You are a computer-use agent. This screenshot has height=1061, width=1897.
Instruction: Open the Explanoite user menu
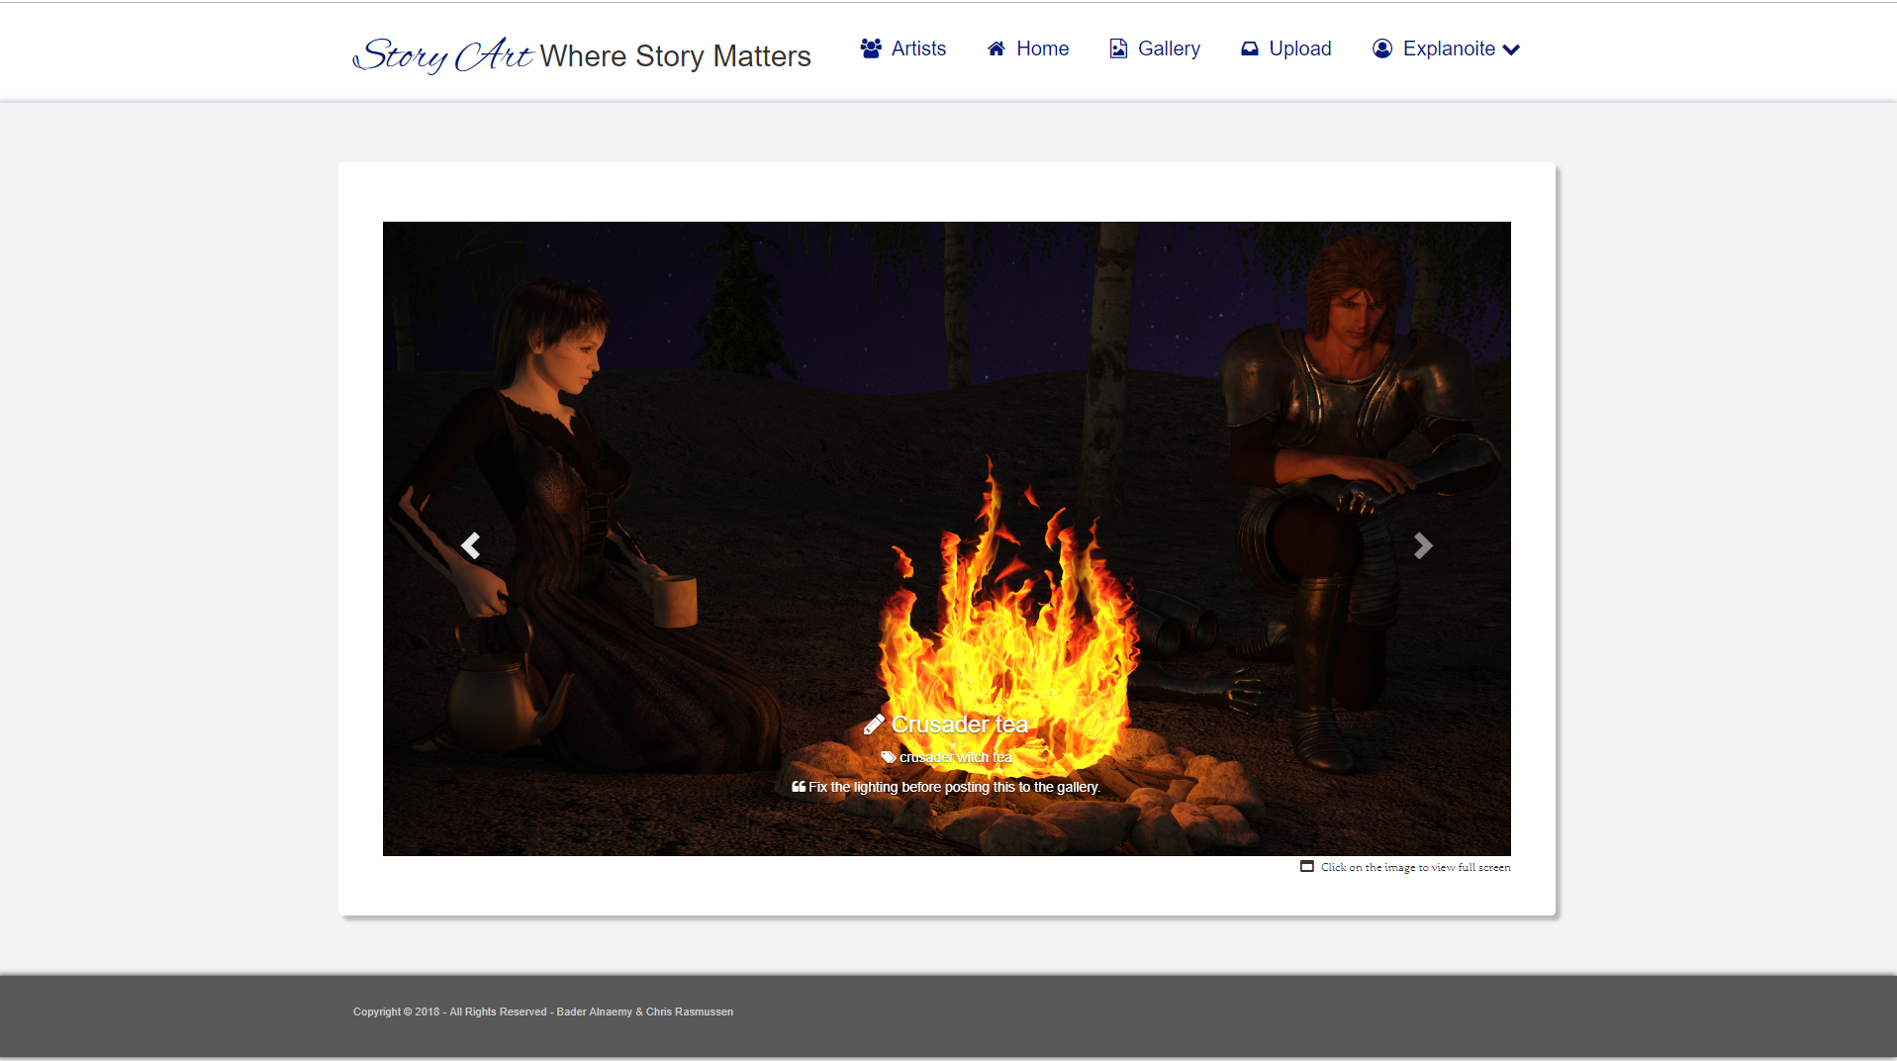tap(1449, 48)
